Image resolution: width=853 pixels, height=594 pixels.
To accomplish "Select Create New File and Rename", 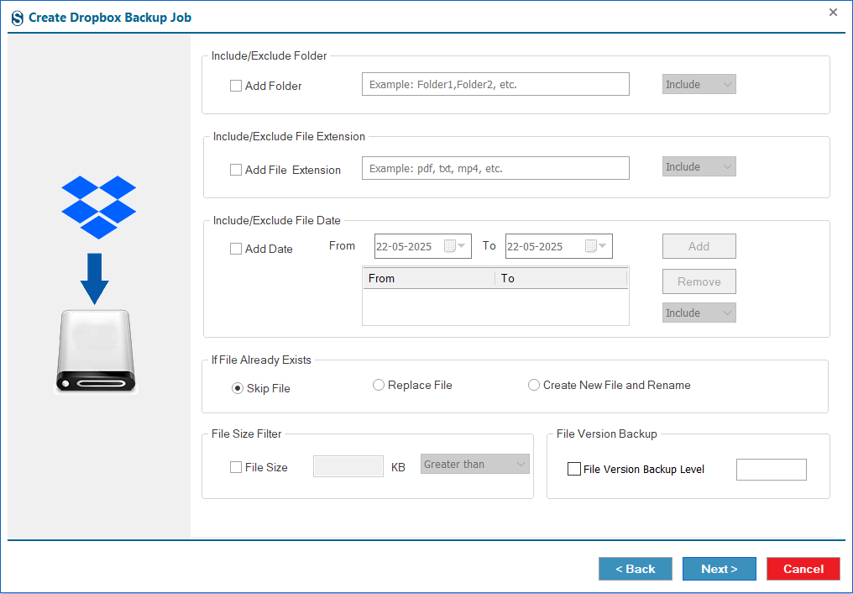I will click(534, 385).
